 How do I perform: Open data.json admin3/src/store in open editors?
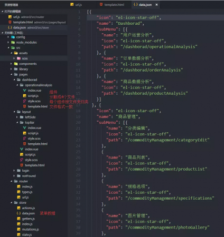click(x=33, y=27)
